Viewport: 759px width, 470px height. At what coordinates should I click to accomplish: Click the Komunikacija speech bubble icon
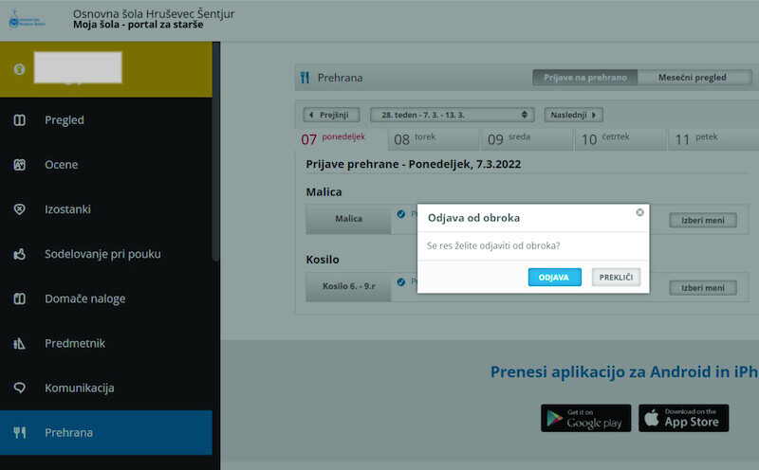point(19,388)
